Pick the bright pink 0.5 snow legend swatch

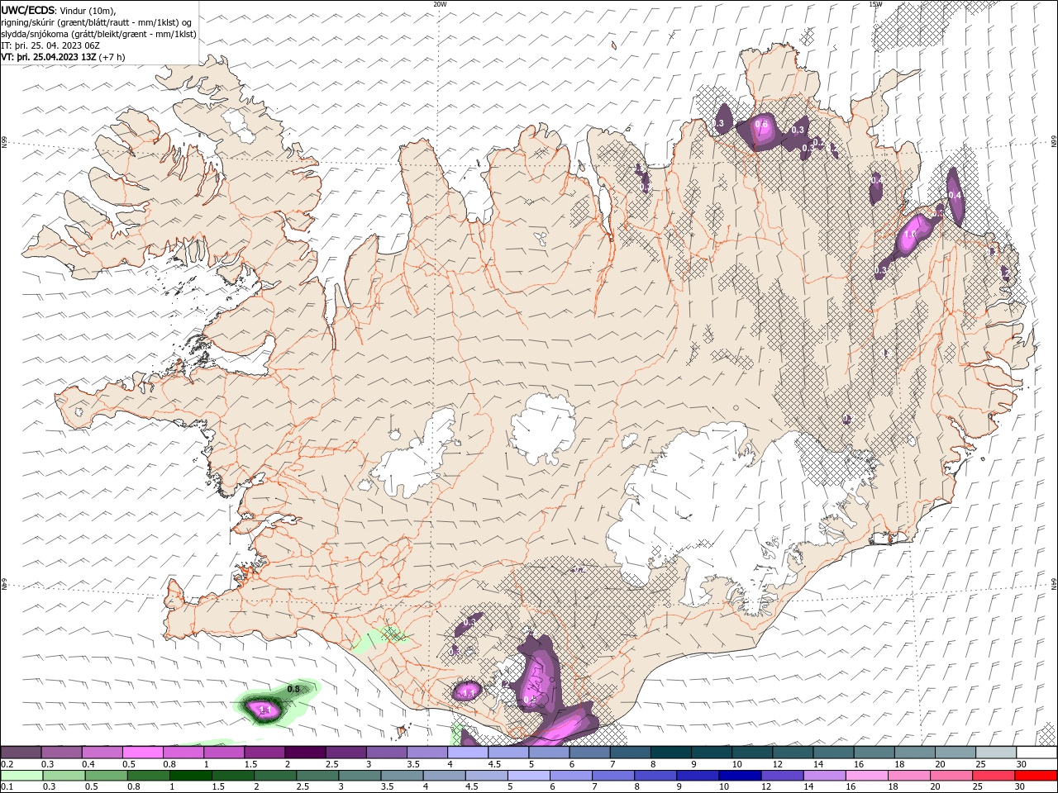tap(142, 753)
